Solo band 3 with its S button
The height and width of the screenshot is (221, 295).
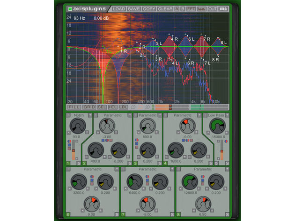160,164
